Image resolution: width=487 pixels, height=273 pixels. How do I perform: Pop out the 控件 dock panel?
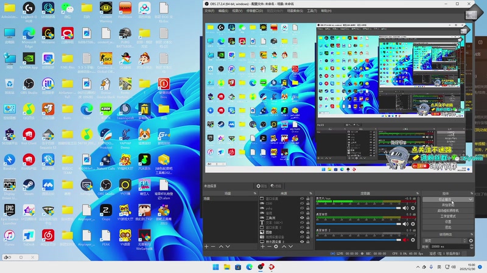[x=471, y=194]
